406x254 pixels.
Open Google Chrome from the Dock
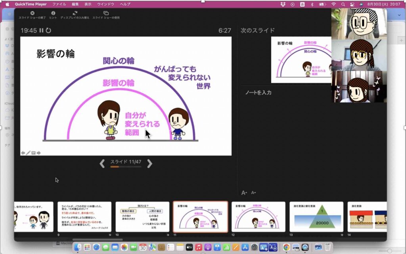point(286,247)
